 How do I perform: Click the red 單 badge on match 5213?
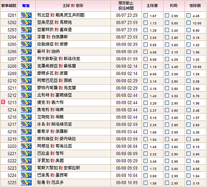coord(3,102)
